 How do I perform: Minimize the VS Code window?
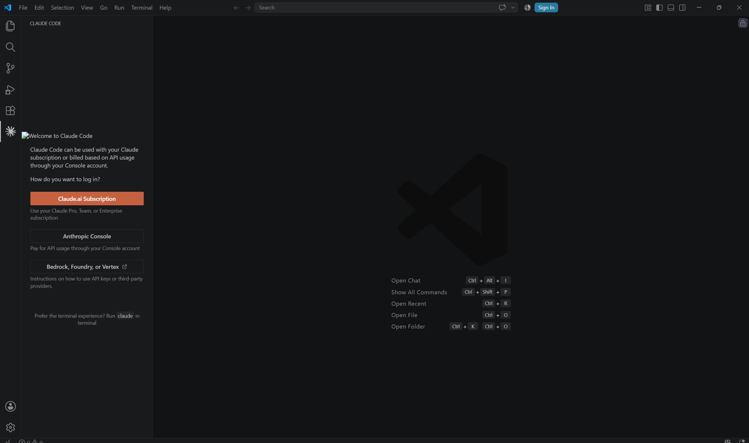pyautogui.click(x=699, y=7)
